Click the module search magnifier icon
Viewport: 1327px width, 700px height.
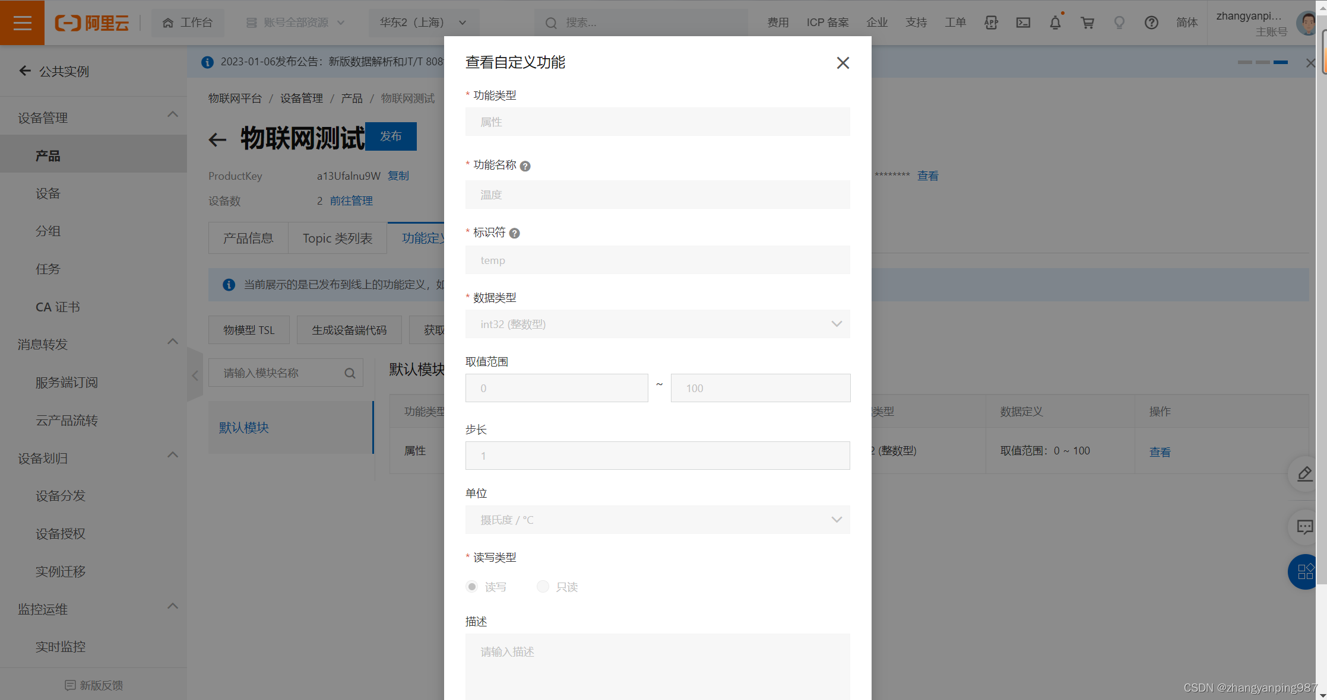point(350,373)
